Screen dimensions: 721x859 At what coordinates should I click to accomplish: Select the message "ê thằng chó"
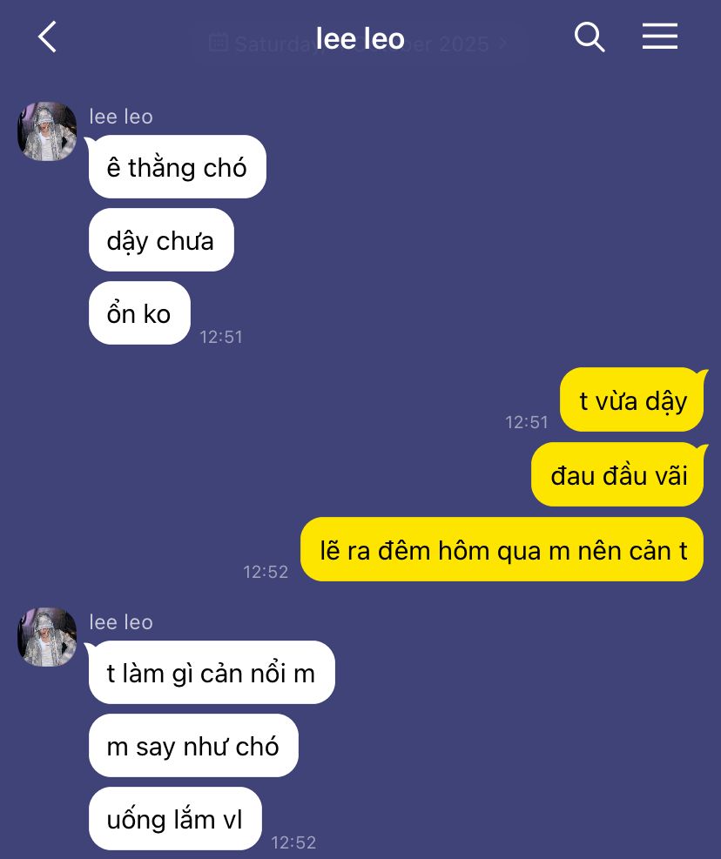(x=177, y=166)
